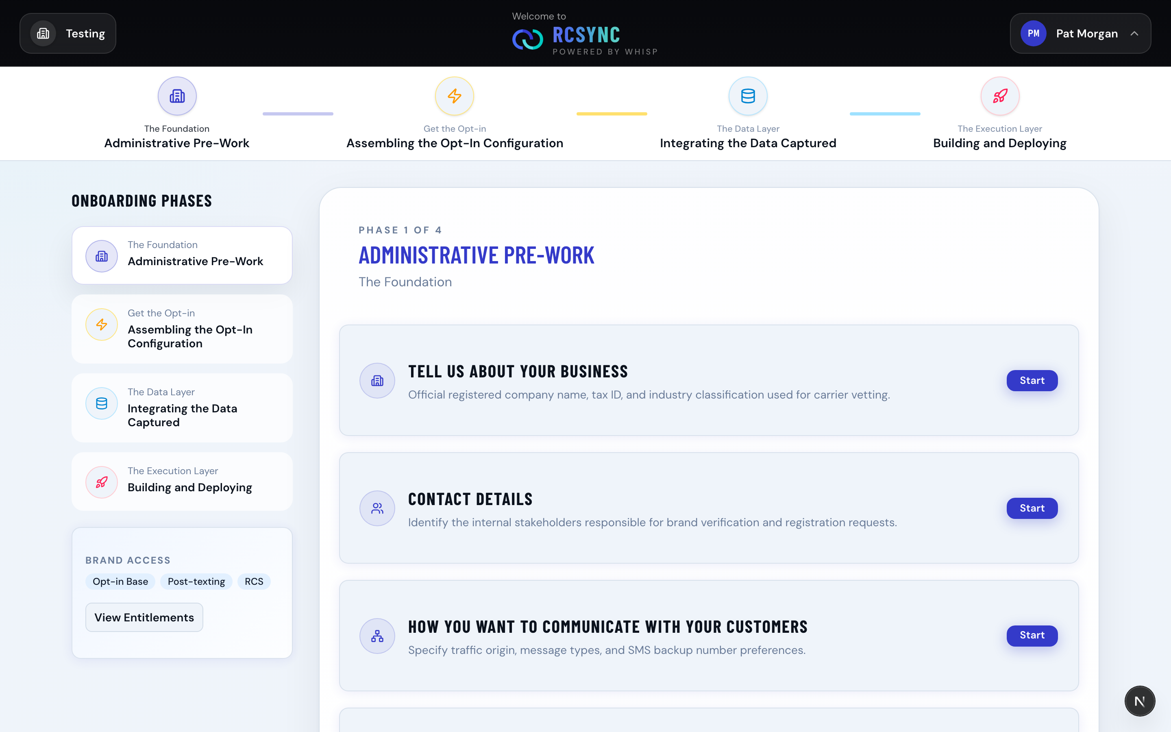Open View Entitlements
This screenshot has width=1171, height=732.
point(144,617)
